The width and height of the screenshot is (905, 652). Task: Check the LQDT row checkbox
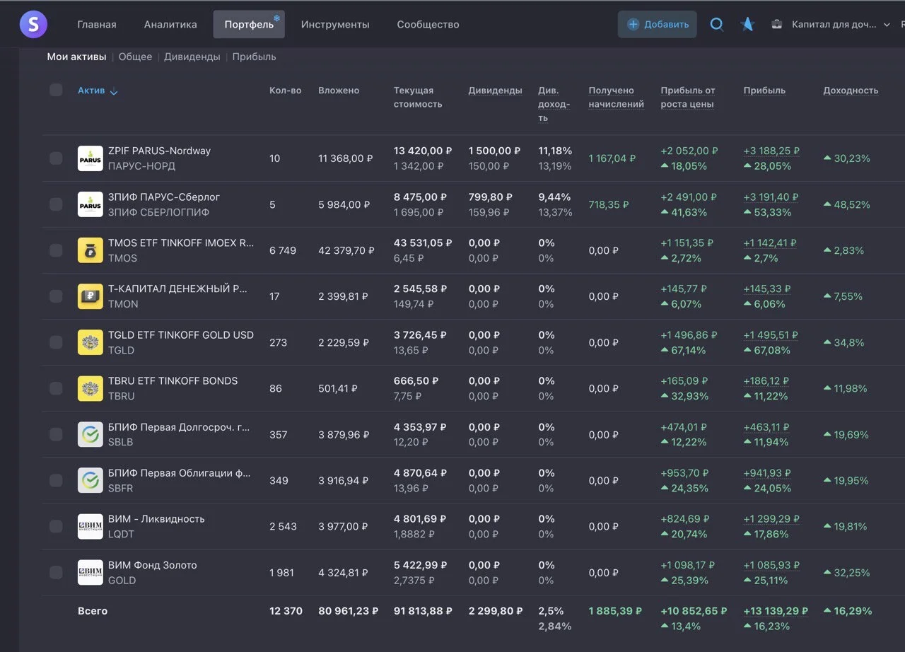56,526
